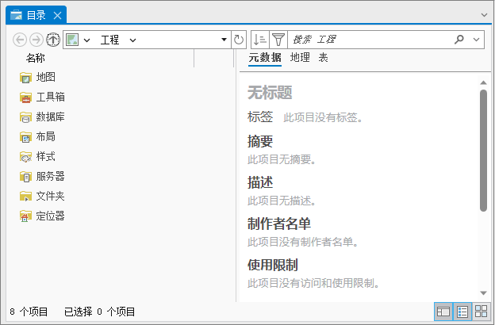Switch to tiles view display mode

[x=481, y=312]
